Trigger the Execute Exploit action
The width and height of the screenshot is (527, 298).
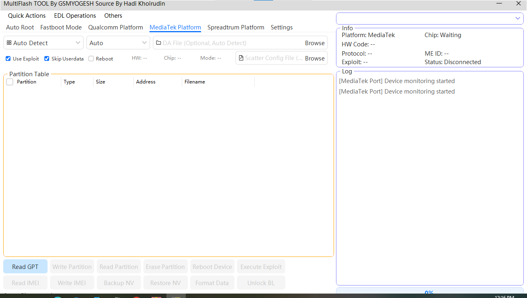pos(261,267)
